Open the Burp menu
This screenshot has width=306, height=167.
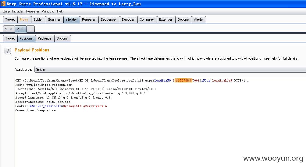click(x=6, y=11)
